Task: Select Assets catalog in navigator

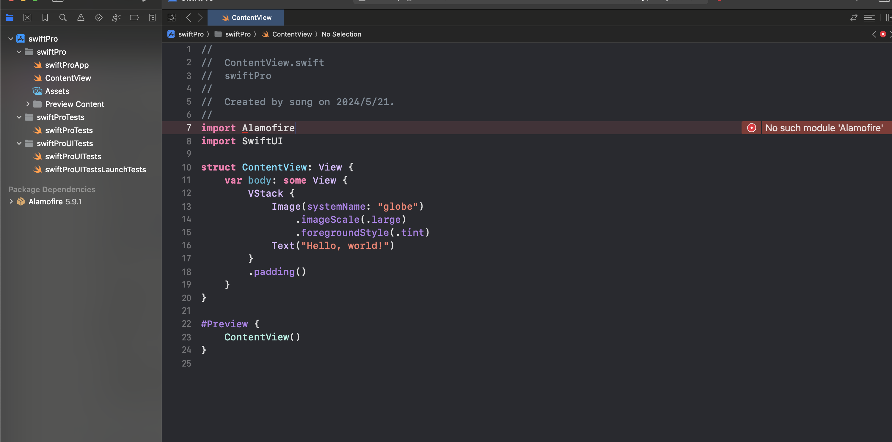Action: pos(57,91)
